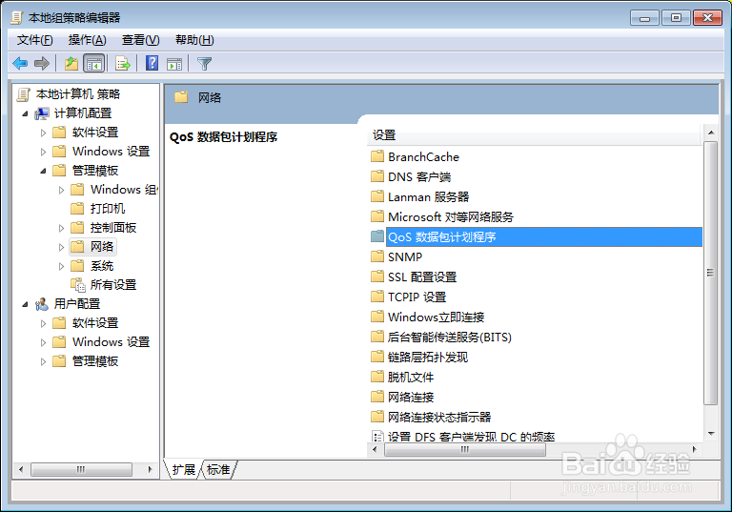This screenshot has width=732, height=512.
Task: Select 后台智能传送服务(BITS) in list
Action: pos(450,337)
